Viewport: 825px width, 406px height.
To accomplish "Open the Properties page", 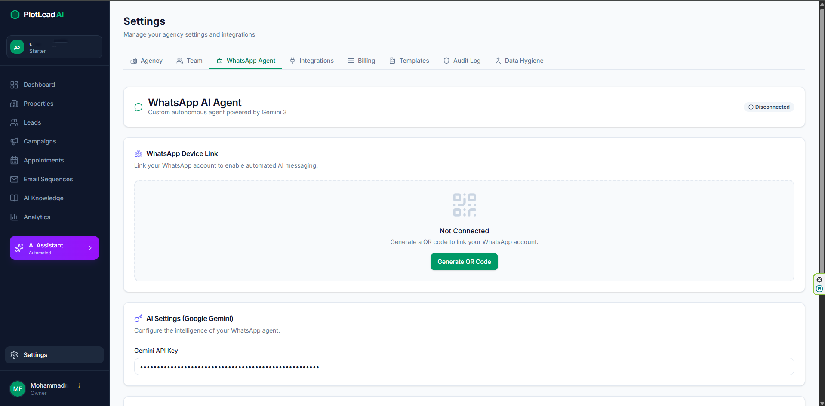I will [x=54, y=104].
